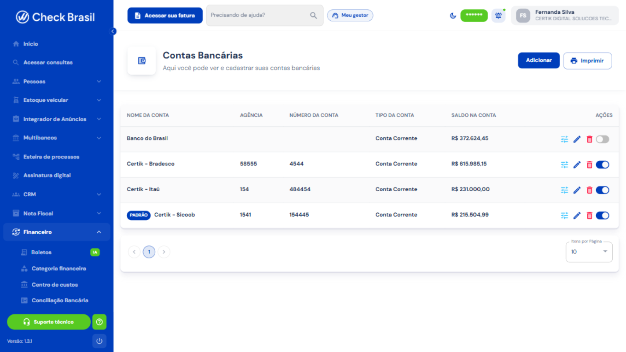The image size is (626, 352).
Task: Delete the Certik - Sicoob account
Action: click(x=589, y=216)
